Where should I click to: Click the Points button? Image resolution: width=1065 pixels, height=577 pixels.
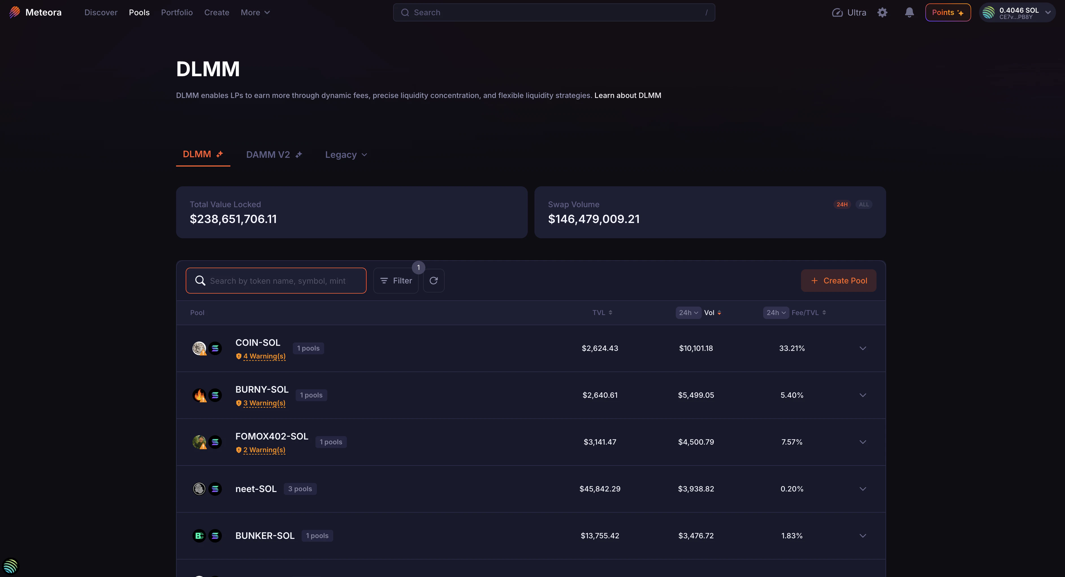[948, 12]
